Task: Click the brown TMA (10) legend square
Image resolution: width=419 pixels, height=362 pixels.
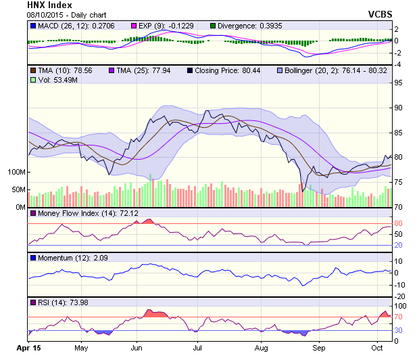Action: (33, 70)
